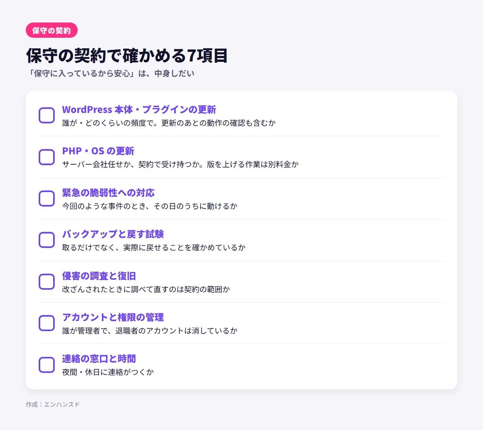
Task: Click the title バックアップと戻す試験
Action: pos(113,234)
